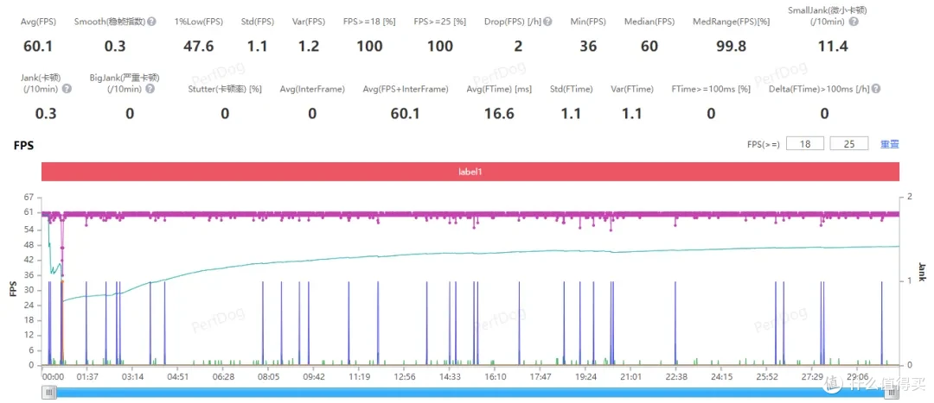Click the 25:52 time axis label
This screenshot has width=934, height=403.
(767, 377)
